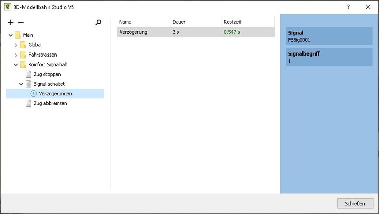Select the Main tree label
Viewport: 379px width, 214px height.
(x=28, y=35)
